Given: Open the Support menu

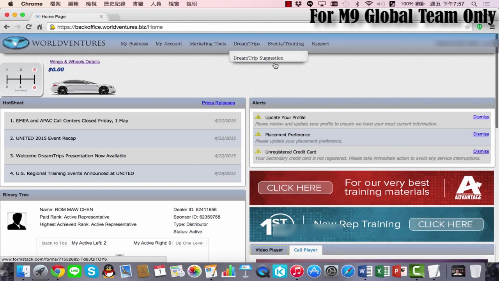Looking at the screenshot, I should pos(320,44).
